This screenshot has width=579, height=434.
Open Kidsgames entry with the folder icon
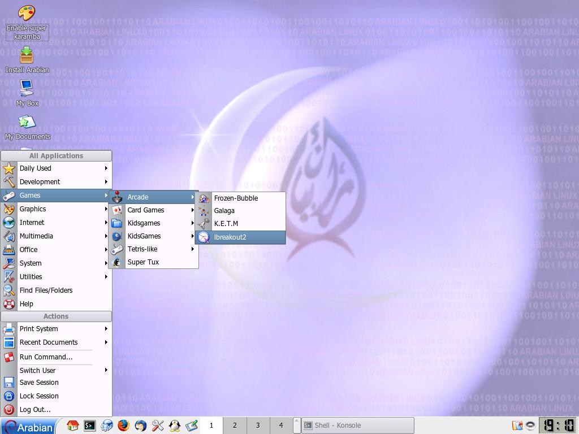(154, 223)
